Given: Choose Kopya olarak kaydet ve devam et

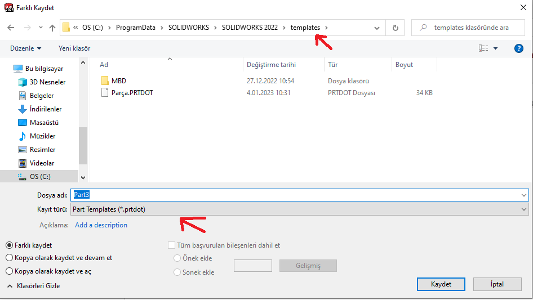Looking at the screenshot, I should [10, 258].
